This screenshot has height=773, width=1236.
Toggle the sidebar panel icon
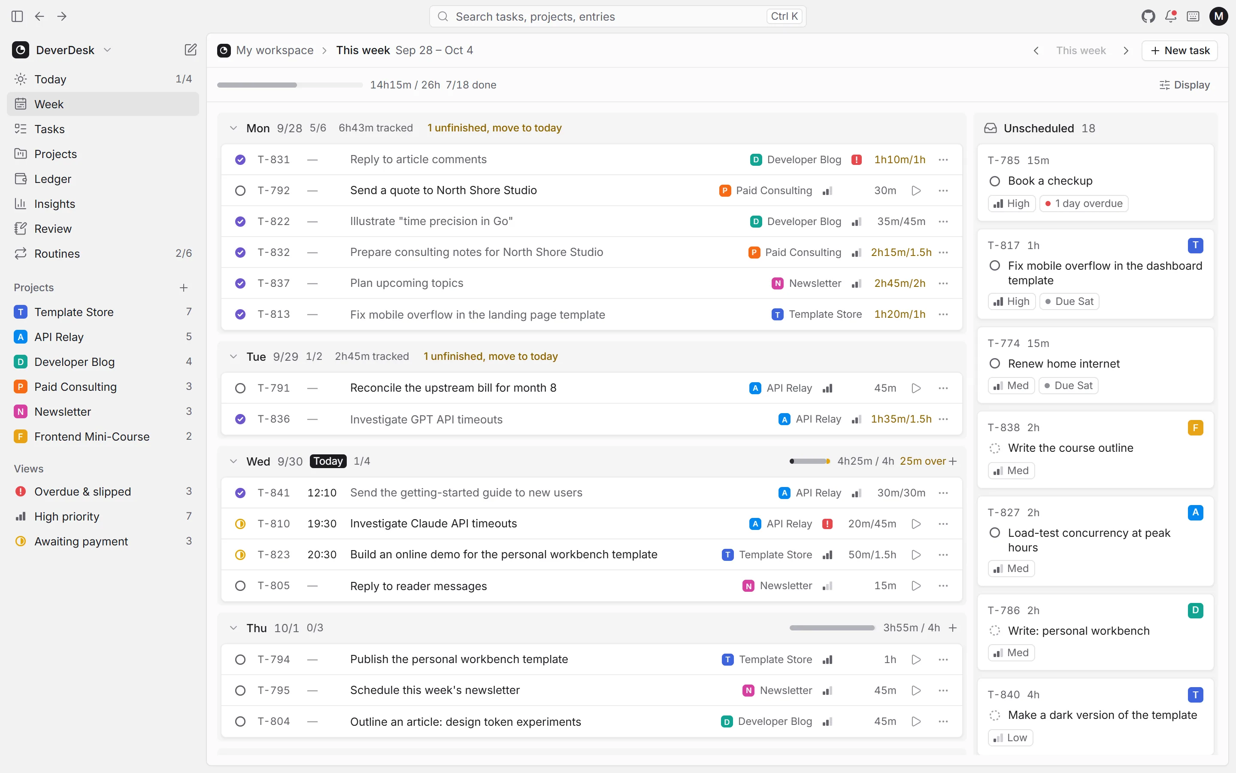click(17, 16)
